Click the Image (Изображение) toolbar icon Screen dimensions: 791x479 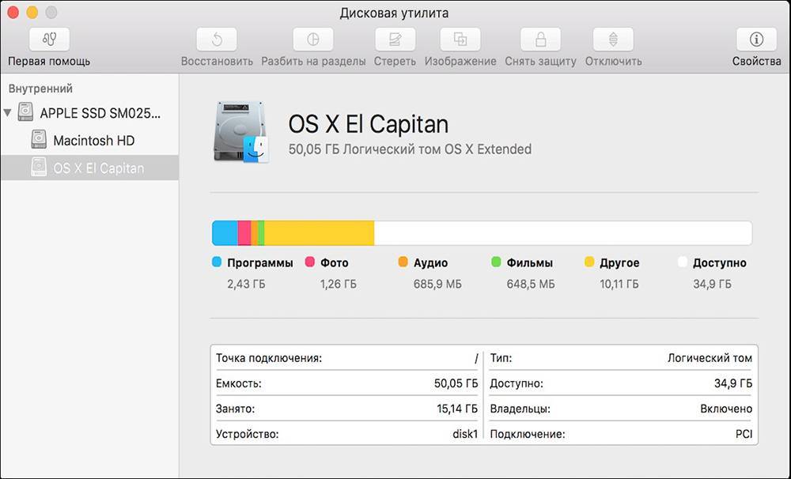(460, 40)
